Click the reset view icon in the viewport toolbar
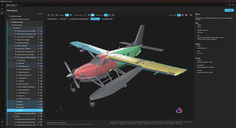This screenshot has width=236, height=128. (x=49, y=15)
